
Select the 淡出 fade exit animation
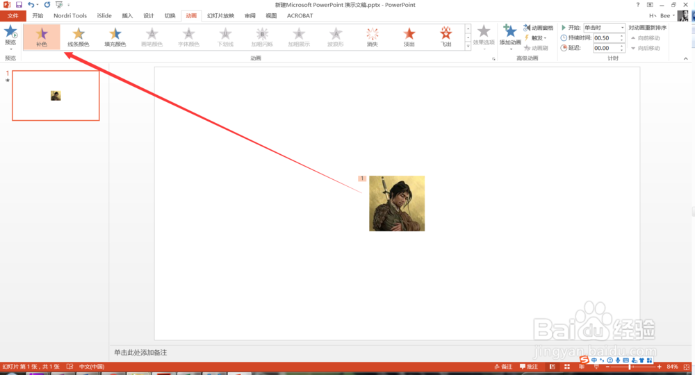(x=409, y=36)
